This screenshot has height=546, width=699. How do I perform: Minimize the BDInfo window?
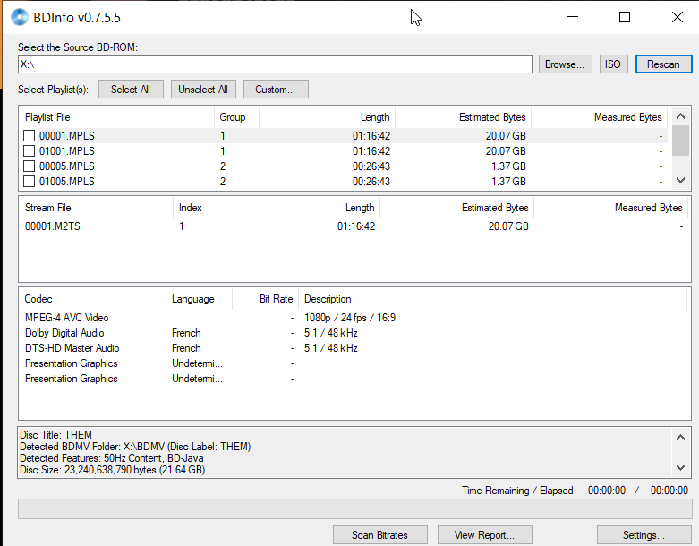tap(573, 17)
